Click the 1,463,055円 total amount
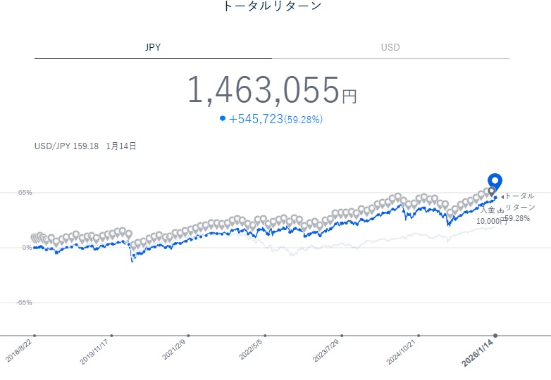Screen dimensions: 551x380 (271, 90)
